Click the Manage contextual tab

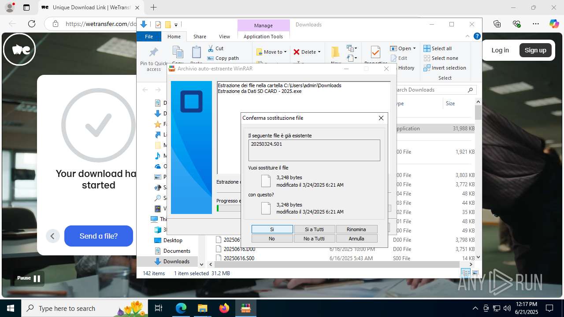[263, 25]
